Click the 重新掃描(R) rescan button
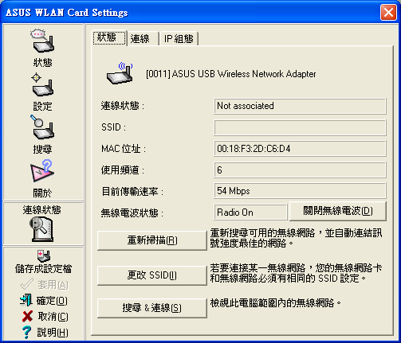The height and width of the screenshot is (343, 401). pos(152,240)
